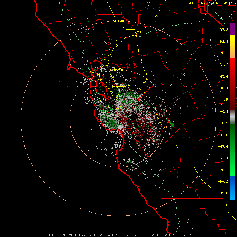Pick the purple segment of the velocity color bar
Image resolution: width=237 pixels, height=237 pixels.
(233, 29)
